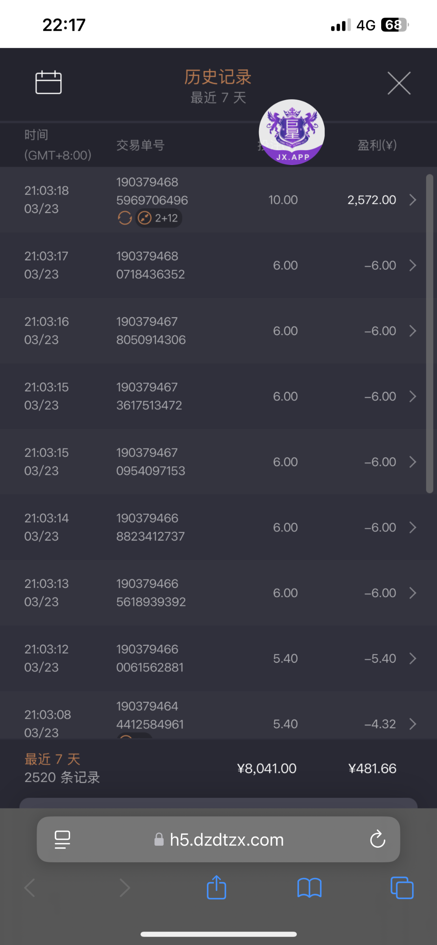Tap the 历史记录 title header
The width and height of the screenshot is (437, 945).
coord(218,77)
